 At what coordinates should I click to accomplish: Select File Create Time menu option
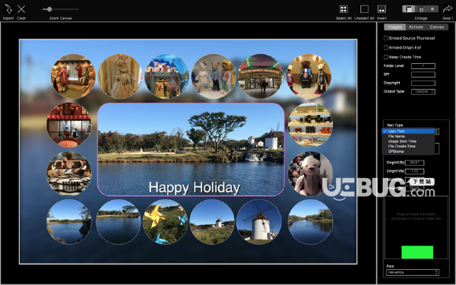pos(408,146)
